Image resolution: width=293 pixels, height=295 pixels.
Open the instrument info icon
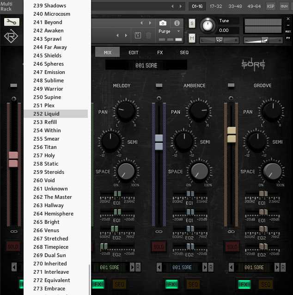point(177,23)
